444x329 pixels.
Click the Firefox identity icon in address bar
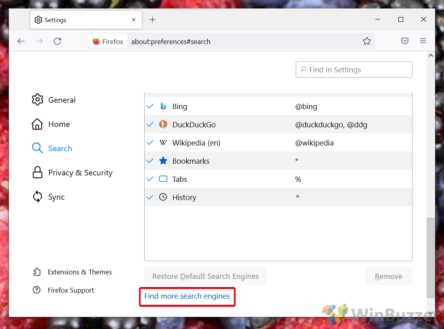[96, 41]
